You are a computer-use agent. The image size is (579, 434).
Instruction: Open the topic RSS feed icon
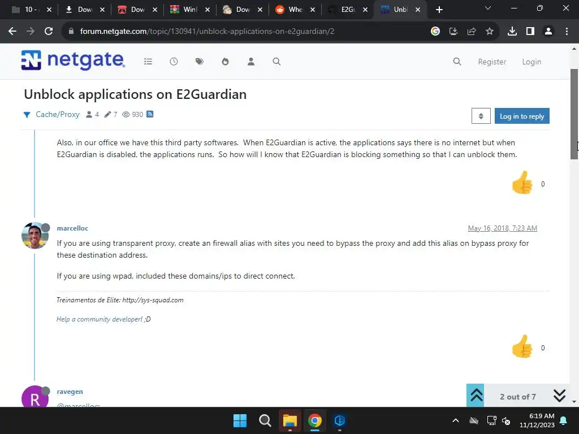pyautogui.click(x=150, y=114)
